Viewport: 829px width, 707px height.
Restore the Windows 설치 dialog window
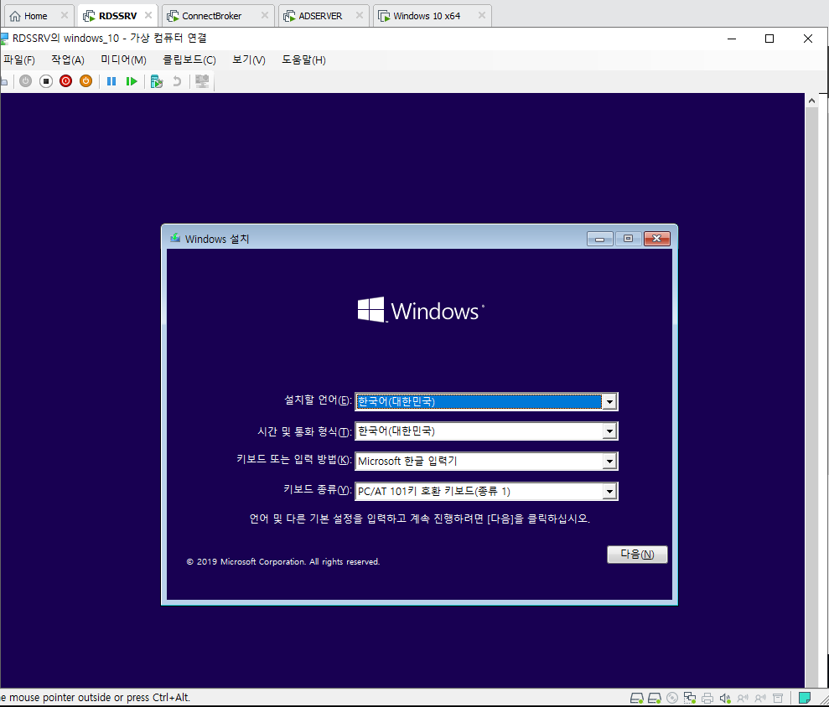[x=628, y=239]
